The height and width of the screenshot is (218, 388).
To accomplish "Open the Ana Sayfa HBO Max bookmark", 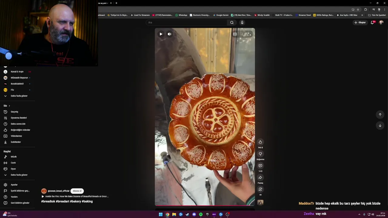I will pyautogui.click(x=347, y=15).
